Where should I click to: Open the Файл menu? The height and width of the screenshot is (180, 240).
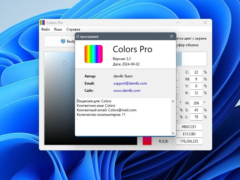[x=45, y=29]
